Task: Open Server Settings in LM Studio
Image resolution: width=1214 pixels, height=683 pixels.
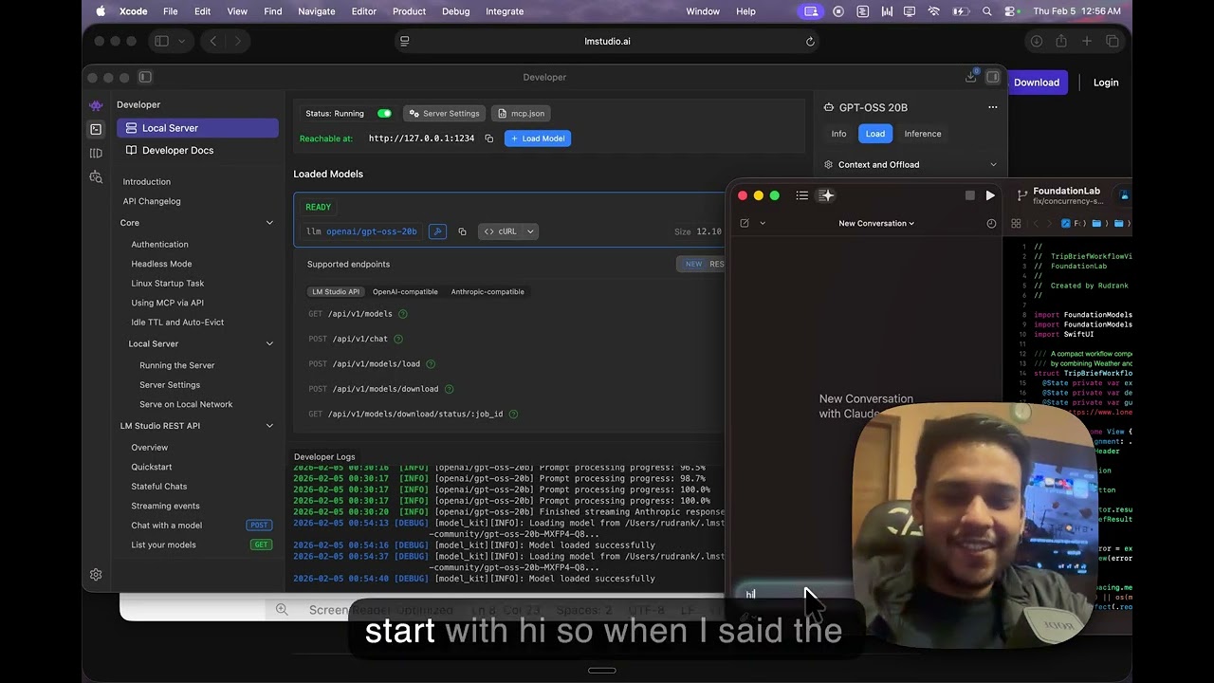Action: point(445,114)
